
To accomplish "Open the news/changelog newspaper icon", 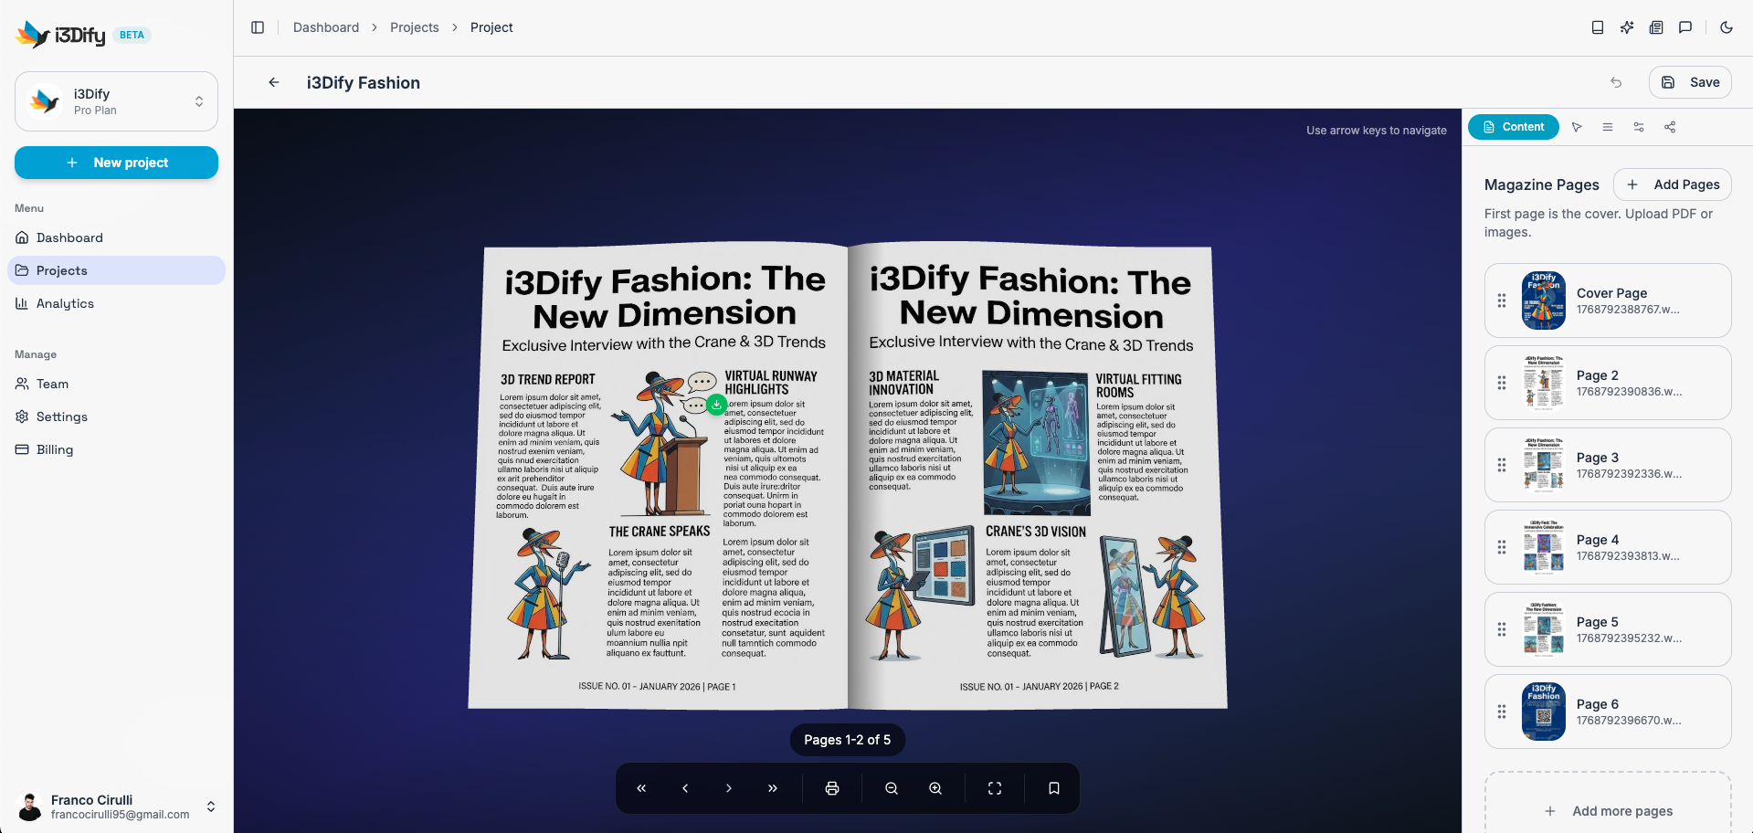I will coord(1656,27).
